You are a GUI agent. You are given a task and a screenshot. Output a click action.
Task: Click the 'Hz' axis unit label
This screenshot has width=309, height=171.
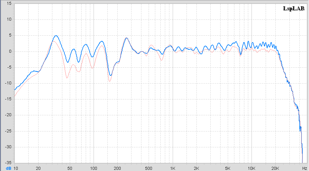tap(304, 168)
